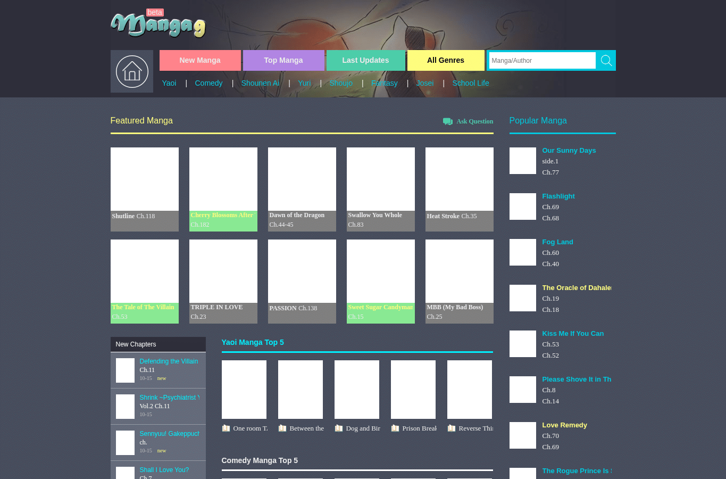Select the All Genres tab

point(446,60)
